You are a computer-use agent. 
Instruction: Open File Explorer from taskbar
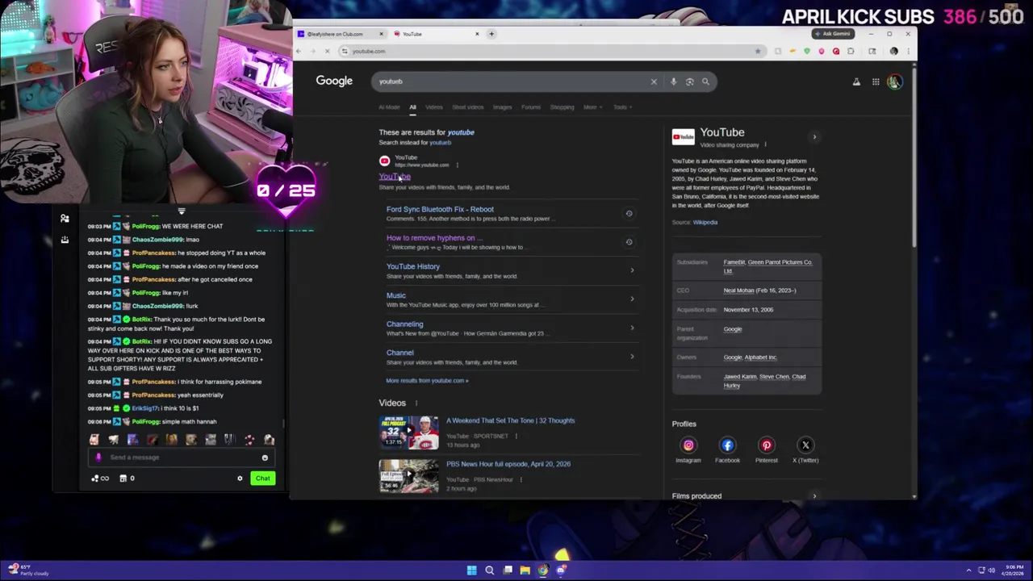coord(525,571)
